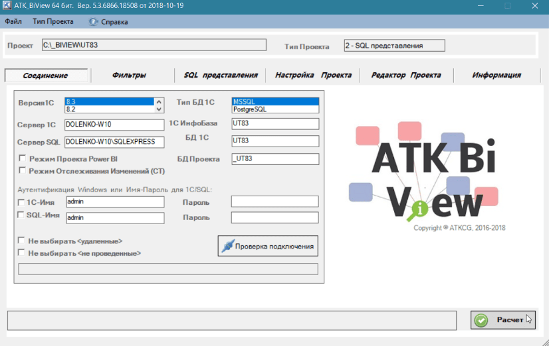
Task: Toggle Режим Отслеживания Изменений (CT) checkbox
Action: (x=23, y=170)
